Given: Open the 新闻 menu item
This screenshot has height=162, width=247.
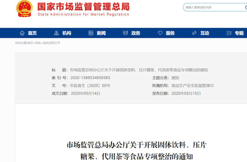Looking at the screenshot, I should pos(101,33).
